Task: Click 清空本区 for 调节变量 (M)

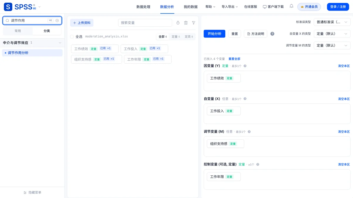Action: tap(344, 132)
